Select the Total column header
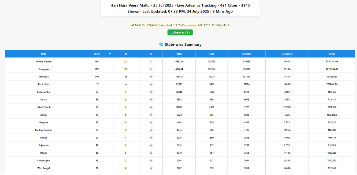The image size is (357, 175). pyautogui.click(x=179, y=54)
